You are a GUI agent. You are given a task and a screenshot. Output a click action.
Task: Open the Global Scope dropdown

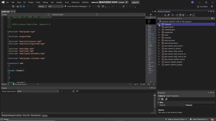tap(73, 14)
